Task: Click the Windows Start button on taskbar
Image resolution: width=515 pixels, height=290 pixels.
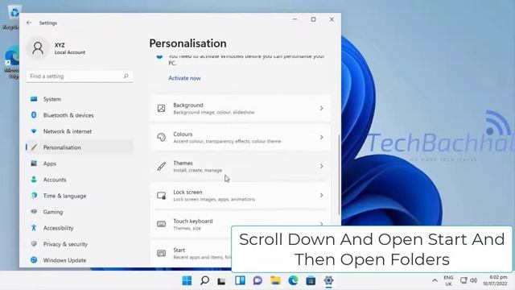Action: (x=187, y=280)
